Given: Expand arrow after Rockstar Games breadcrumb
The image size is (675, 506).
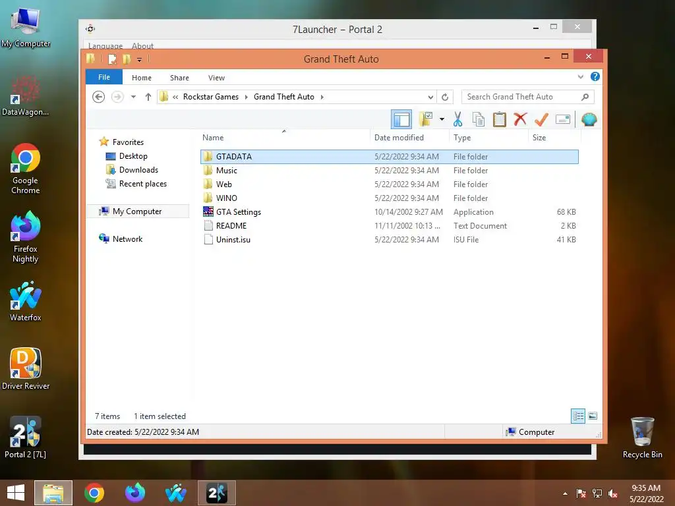Looking at the screenshot, I should pos(247,97).
